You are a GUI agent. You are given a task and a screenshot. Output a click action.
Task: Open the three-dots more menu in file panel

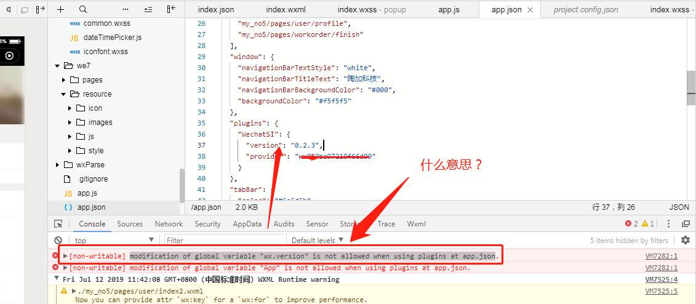tap(126, 9)
